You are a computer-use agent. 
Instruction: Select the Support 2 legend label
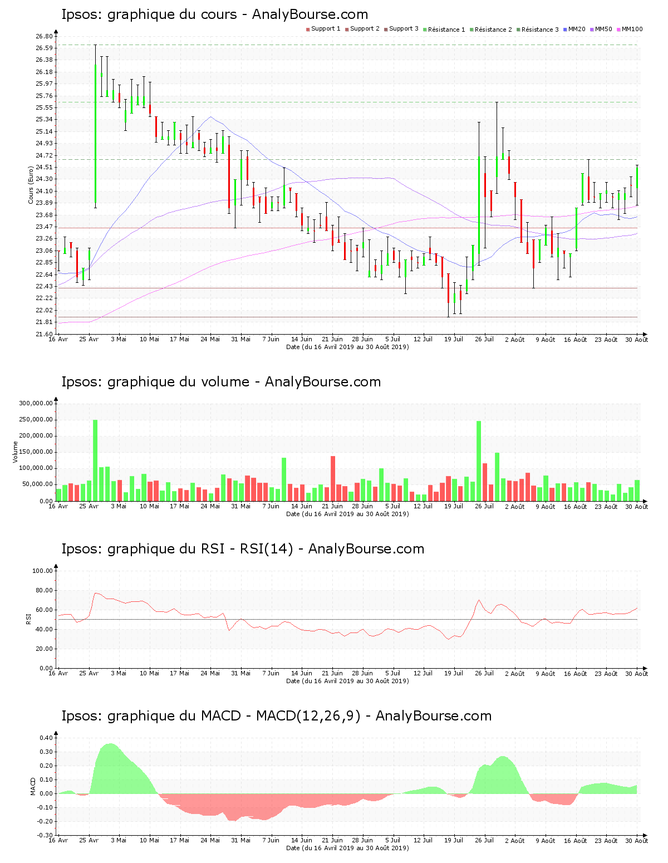tap(365, 29)
